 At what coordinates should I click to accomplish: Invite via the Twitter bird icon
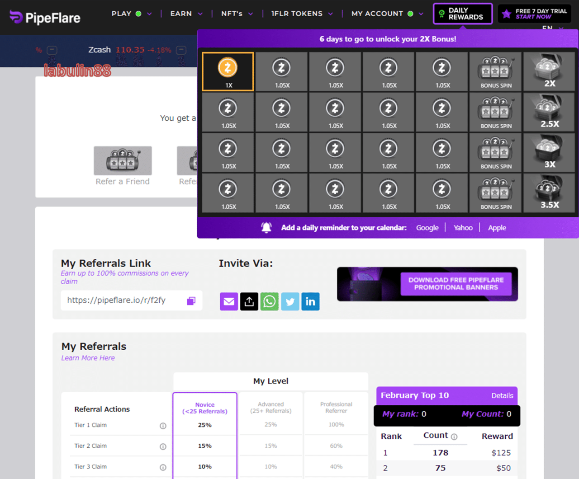(x=290, y=301)
